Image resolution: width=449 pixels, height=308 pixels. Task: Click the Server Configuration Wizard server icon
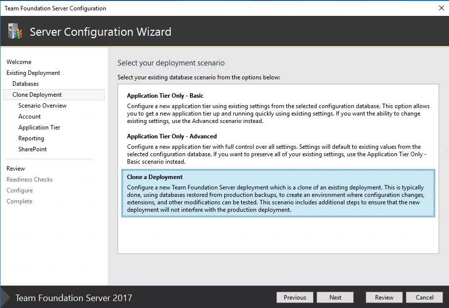click(15, 31)
